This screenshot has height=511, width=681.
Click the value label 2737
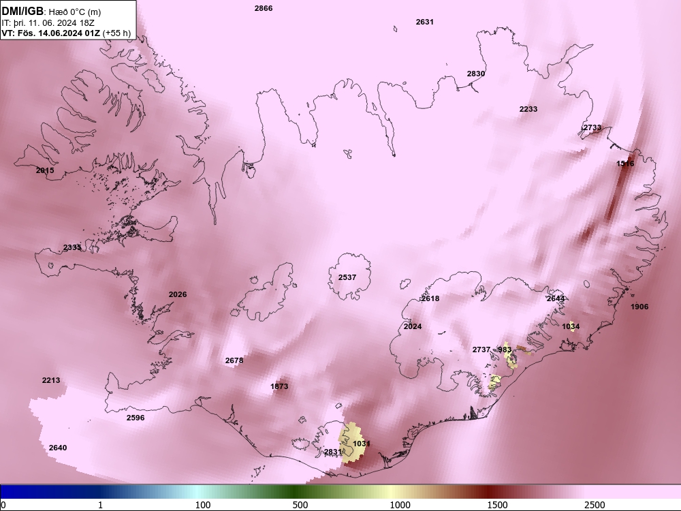481,350
